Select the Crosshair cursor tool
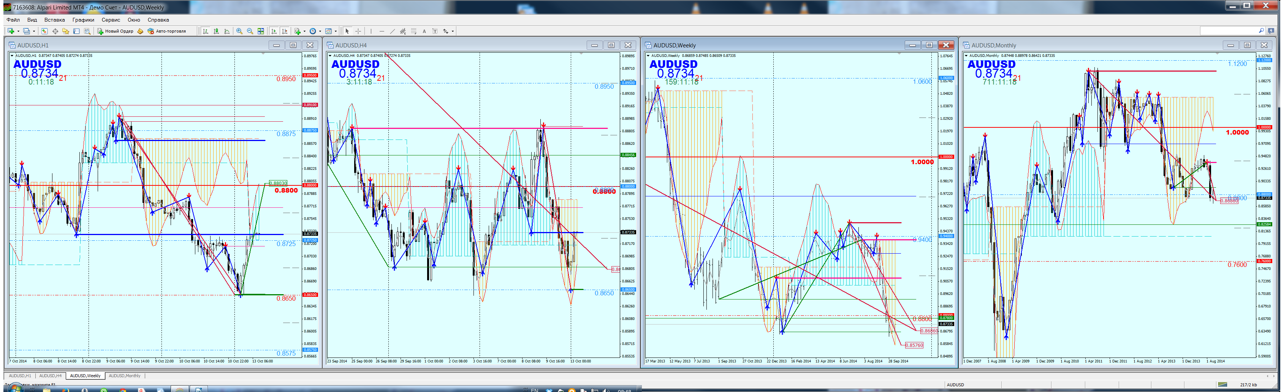This screenshot has width=1281, height=392. pyautogui.click(x=358, y=31)
